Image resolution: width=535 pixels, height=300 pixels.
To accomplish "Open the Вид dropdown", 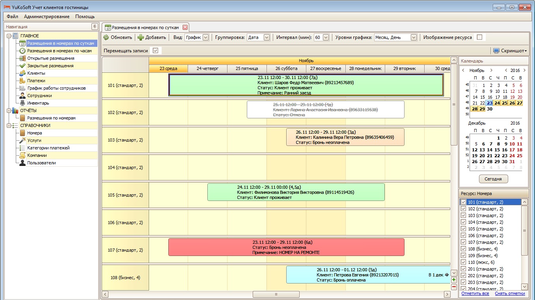I will [x=205, y=37].
